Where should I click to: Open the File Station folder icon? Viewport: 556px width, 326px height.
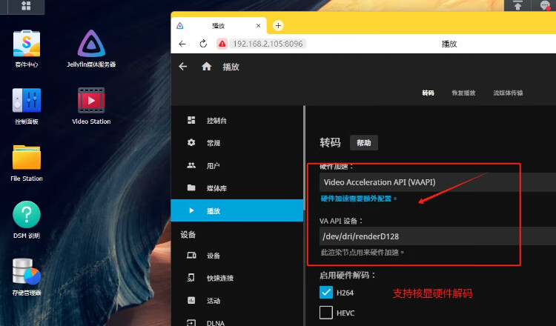27,158
